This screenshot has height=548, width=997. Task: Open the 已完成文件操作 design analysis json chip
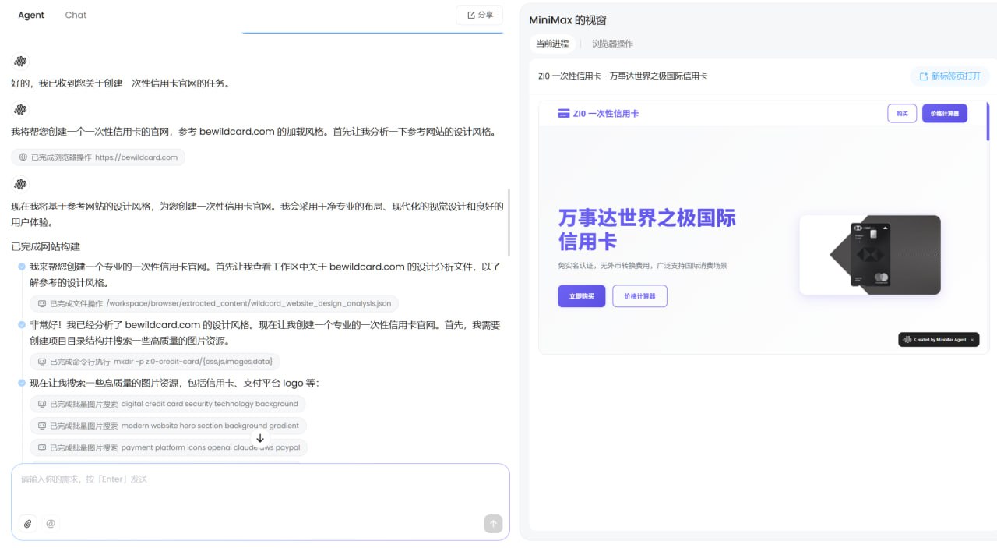point(214,303)
